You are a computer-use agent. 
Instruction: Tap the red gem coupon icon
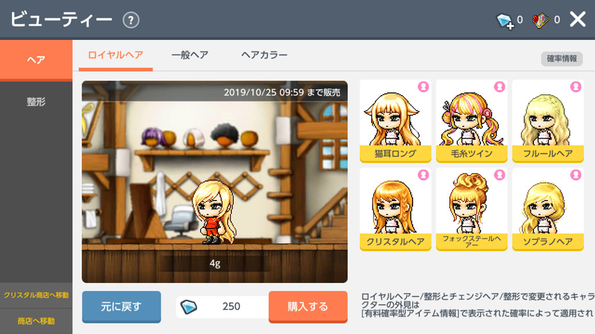point(540,20)
